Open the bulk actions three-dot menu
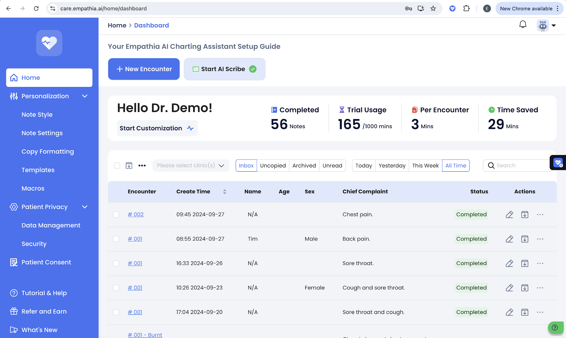 (142, 165)
